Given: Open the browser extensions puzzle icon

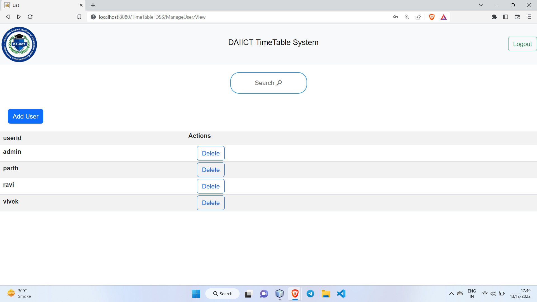Looking at the screenshot, I should [x=494, y=17].
